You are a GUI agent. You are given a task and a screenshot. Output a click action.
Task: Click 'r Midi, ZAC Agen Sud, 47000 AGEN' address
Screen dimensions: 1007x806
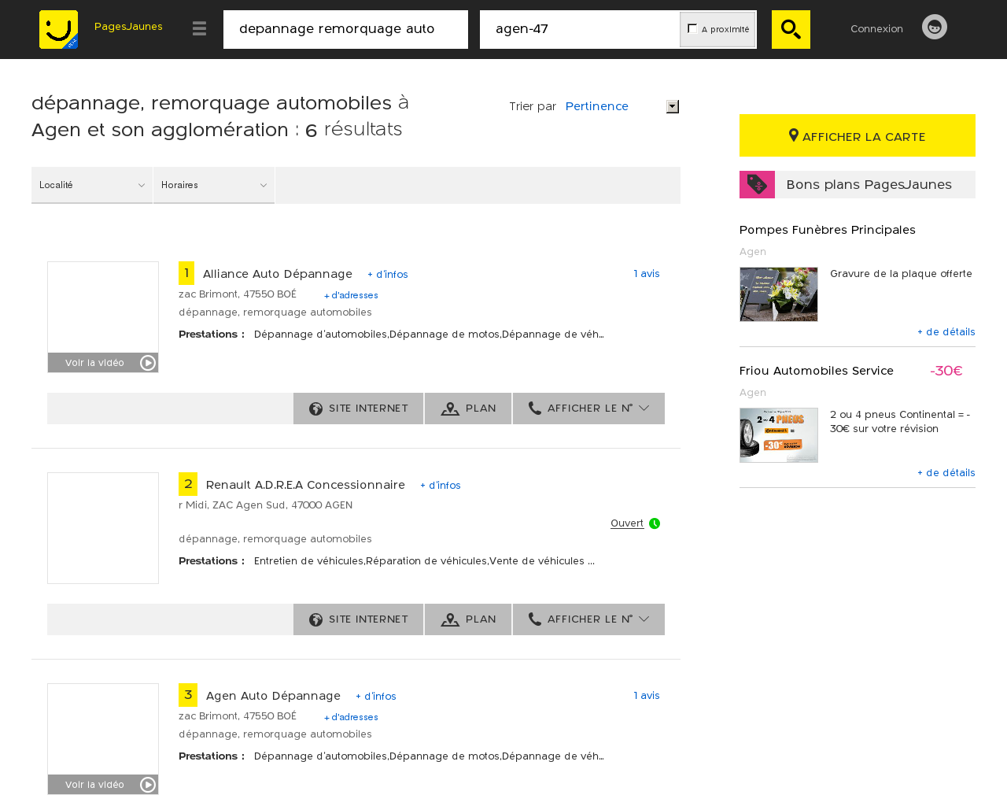[265, 505]
